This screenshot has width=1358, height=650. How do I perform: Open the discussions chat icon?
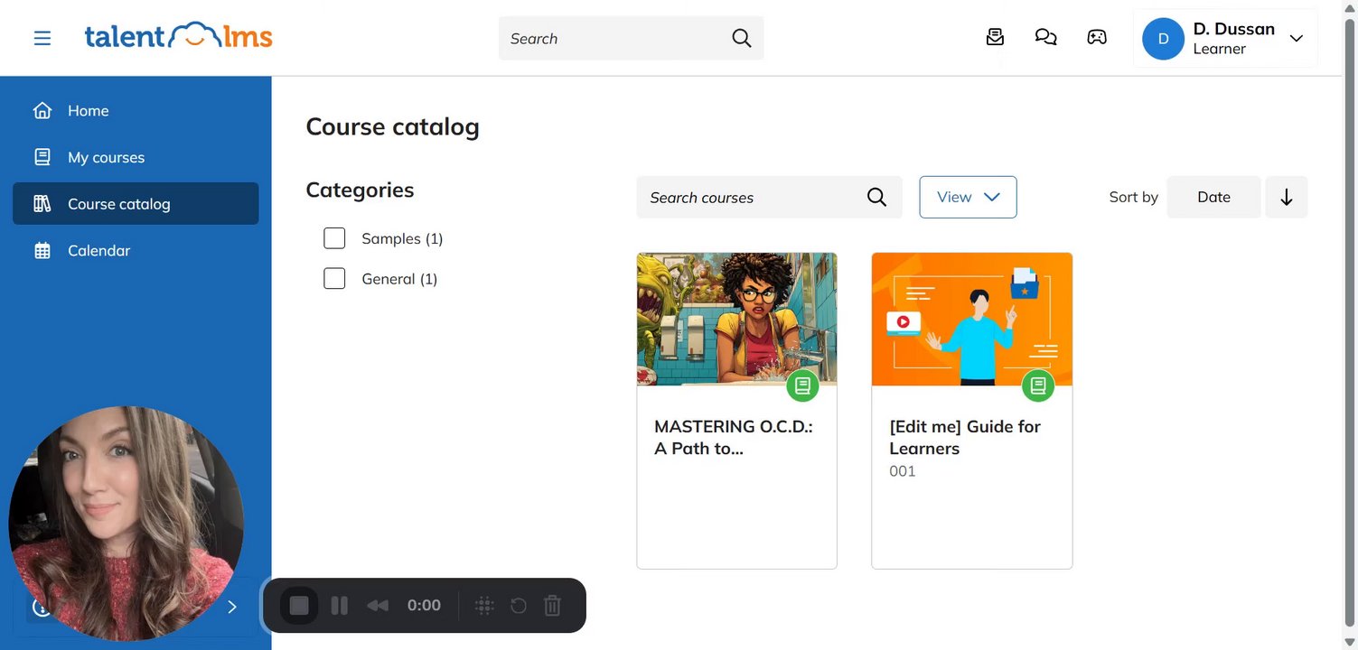[1045, 37]
